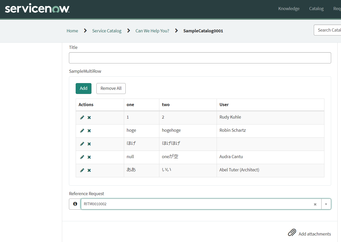Click the Add button for SampleMultiRow
The height and width of the screenshot is (242, 341).
pyautogui.click(x=83, y=88)
